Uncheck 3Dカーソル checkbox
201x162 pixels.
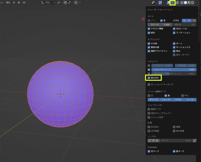(x=174, y=29)
